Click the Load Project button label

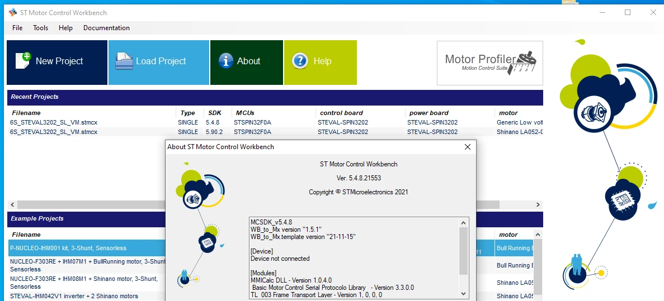(161, 61)
